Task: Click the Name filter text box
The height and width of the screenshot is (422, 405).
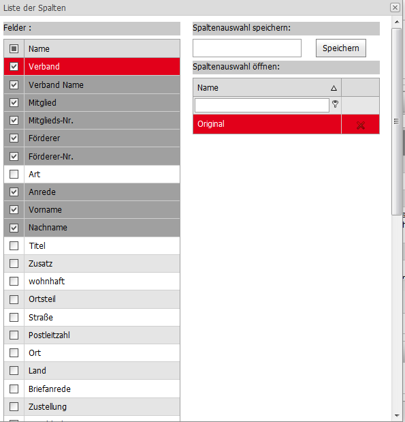Action: (x=262, y=105)
